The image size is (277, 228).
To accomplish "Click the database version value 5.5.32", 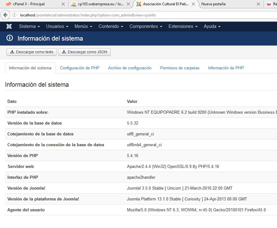I will click(x=133, y=123).
